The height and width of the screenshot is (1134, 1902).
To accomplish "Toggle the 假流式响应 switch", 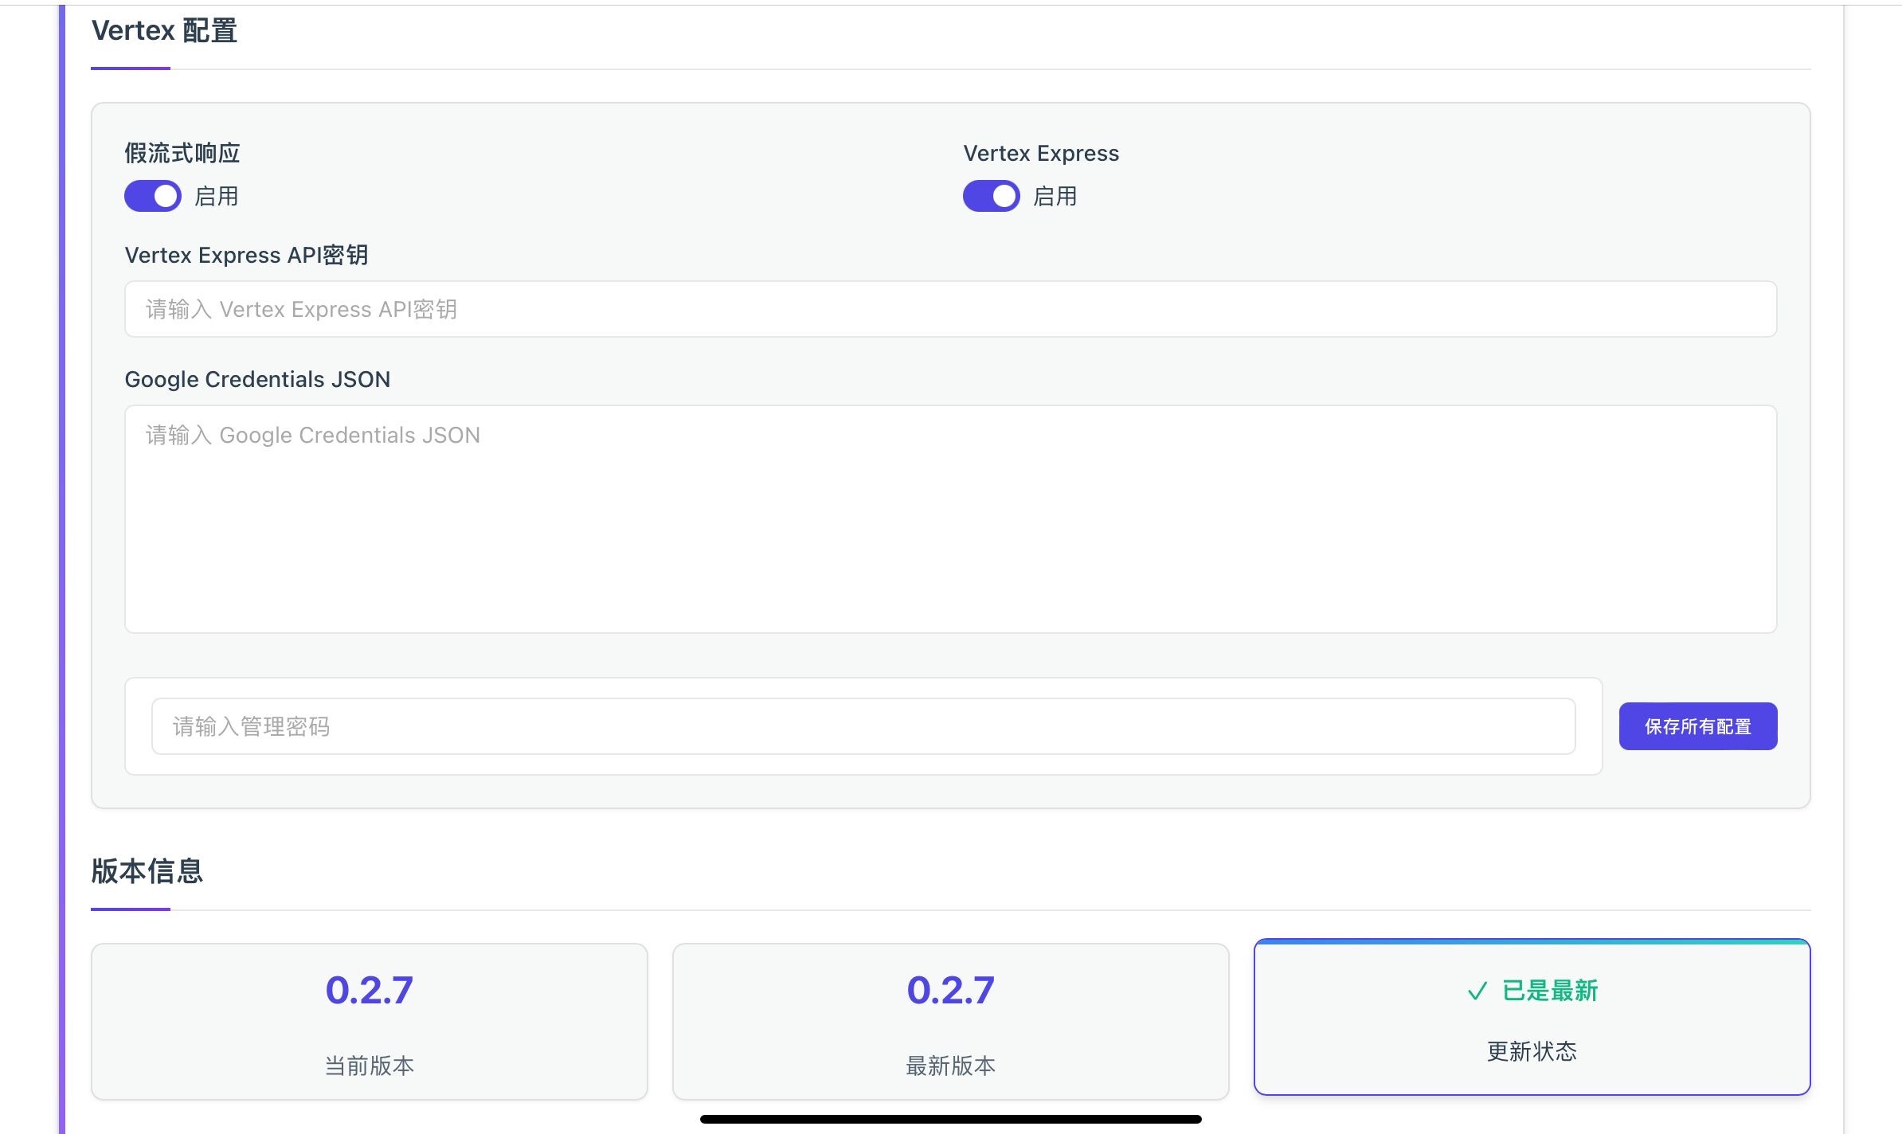I will (x=152, y=196).
